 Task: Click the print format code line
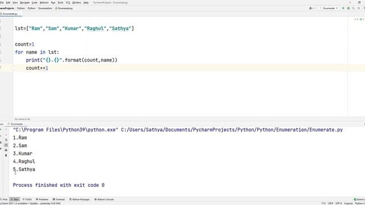click(x=72, y=60)
